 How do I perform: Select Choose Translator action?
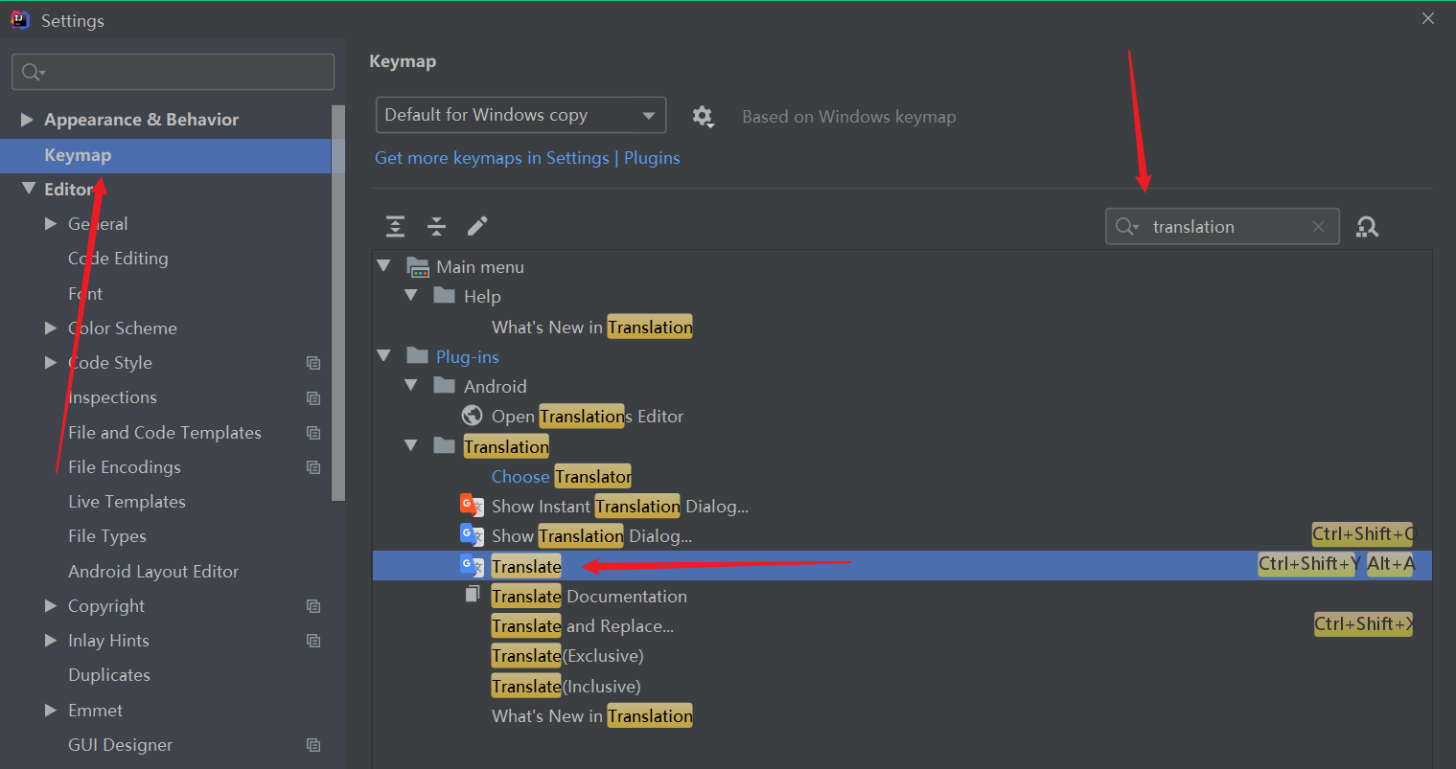click(x=562, y=476)
